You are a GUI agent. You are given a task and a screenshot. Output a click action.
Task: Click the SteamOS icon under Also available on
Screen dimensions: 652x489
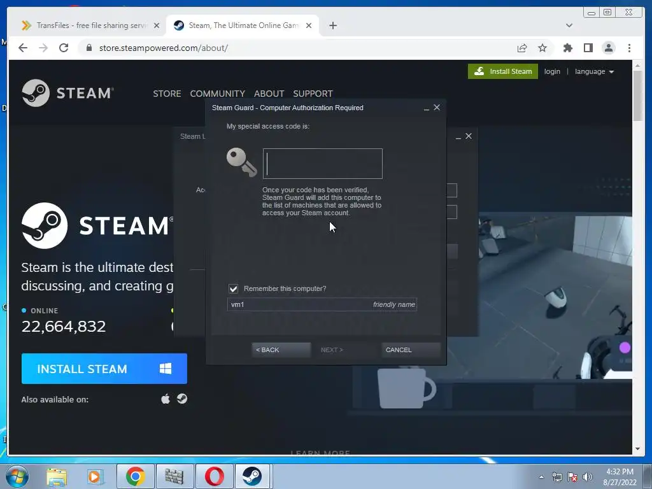click(182, 399)
